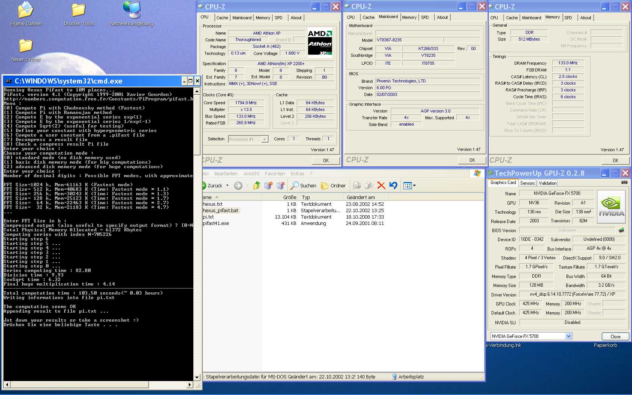Click the Close button in GPU-Z
The height and width of the screenshot is (395, 632).
[615, 337]
